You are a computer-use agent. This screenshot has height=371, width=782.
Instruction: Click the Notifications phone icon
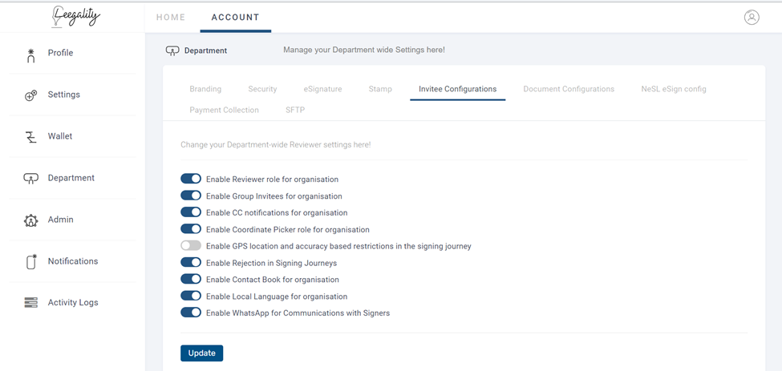pos(31,261)
